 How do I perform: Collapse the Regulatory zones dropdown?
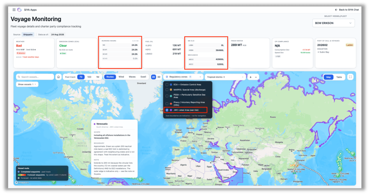183,77
